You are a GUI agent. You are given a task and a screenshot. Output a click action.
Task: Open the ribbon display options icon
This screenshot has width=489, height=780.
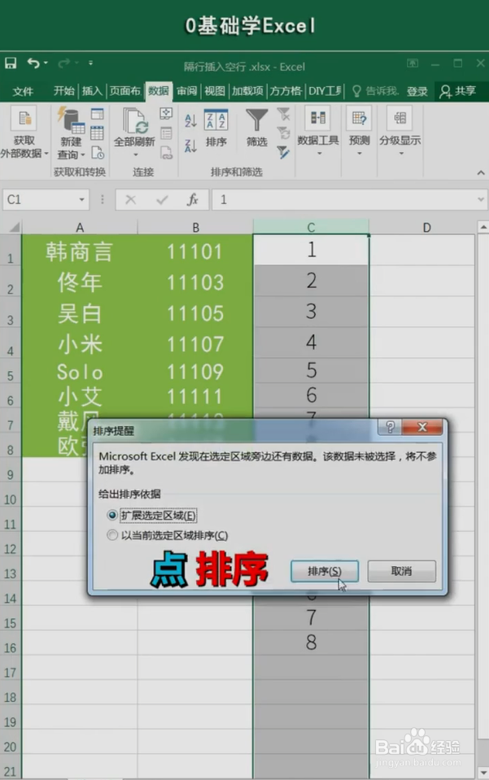click(x=413, y=63)
